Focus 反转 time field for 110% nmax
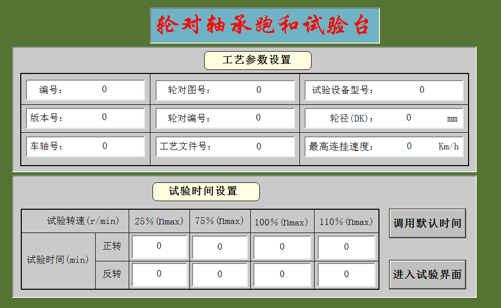 (346, 275)
